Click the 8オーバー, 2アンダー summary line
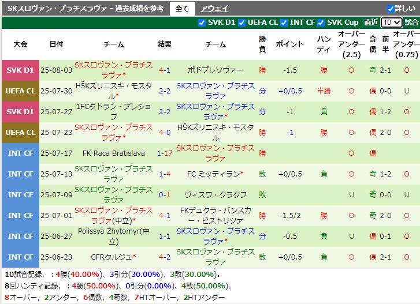This screenshot has height=304, width=420. click(115, 298)
